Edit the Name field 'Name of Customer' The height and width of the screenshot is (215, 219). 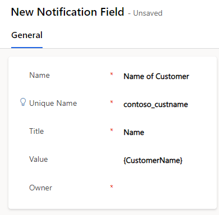point(156,76)
